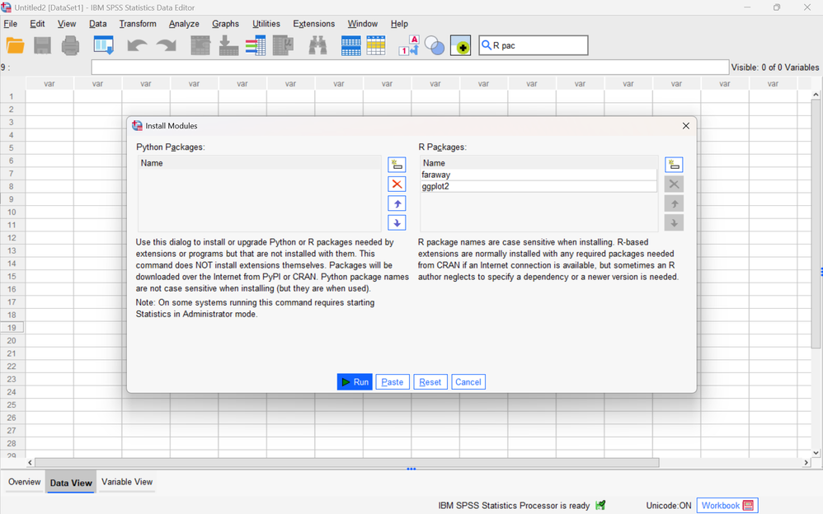Click the Print toolbar icon
The width and height of the screenshot is (823, 514).
(70, 45)
